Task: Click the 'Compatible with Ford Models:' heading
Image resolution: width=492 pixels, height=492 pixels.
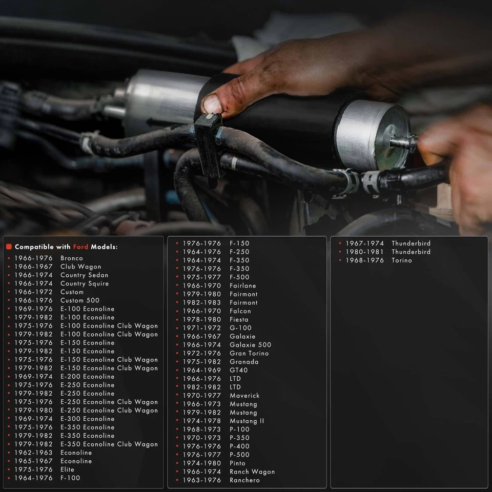Action: pos(66,247)
